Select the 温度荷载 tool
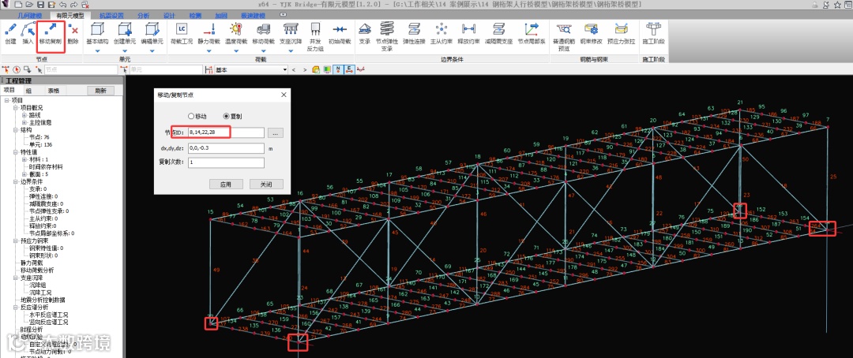Viewport: 853px width, 358px height. (x=235, y=32)
